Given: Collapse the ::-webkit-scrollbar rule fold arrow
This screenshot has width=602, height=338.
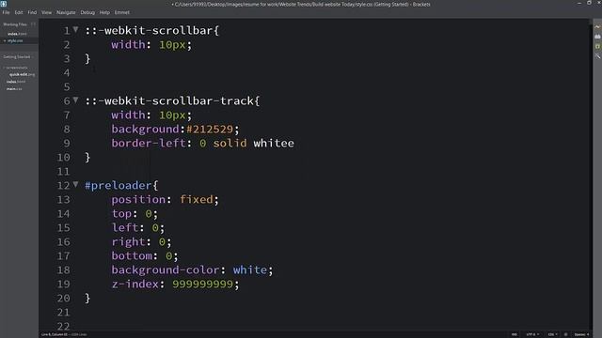Looking at the screenshot, I should [x=75, y=29].
